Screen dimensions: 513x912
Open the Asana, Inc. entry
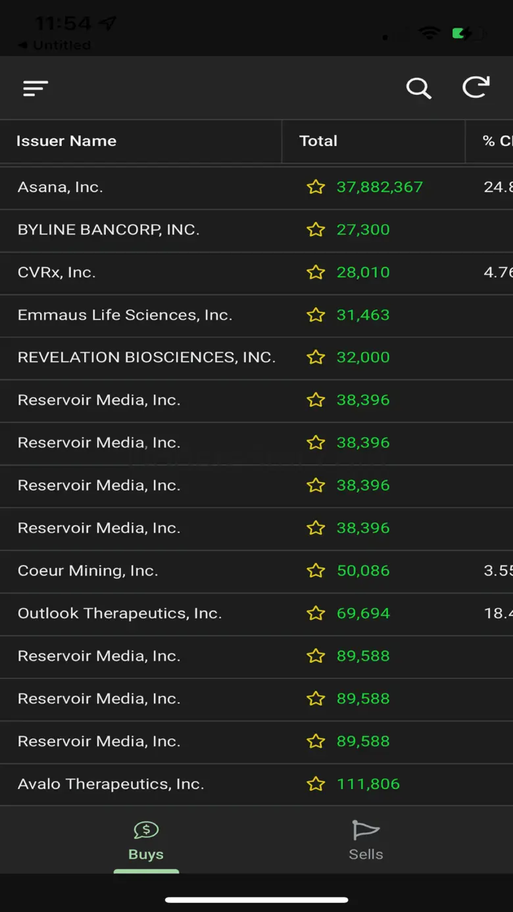(x=61, y=187)
